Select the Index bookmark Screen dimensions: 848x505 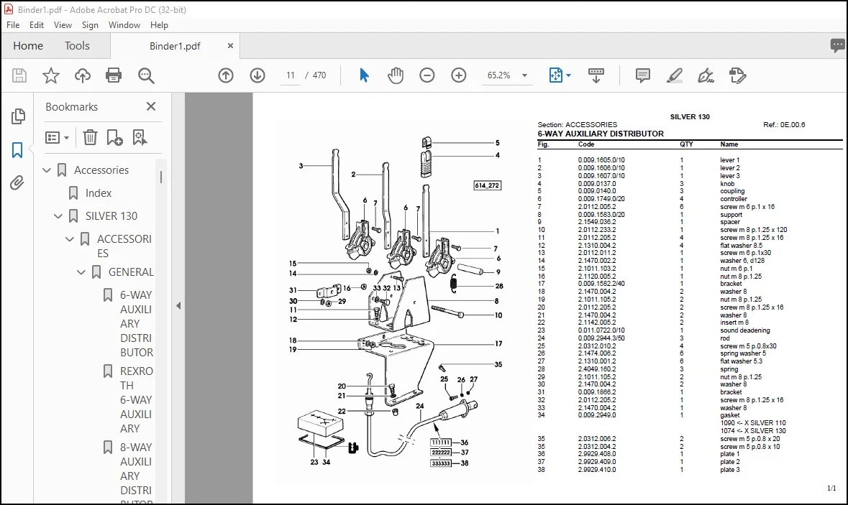pos(98,193)
